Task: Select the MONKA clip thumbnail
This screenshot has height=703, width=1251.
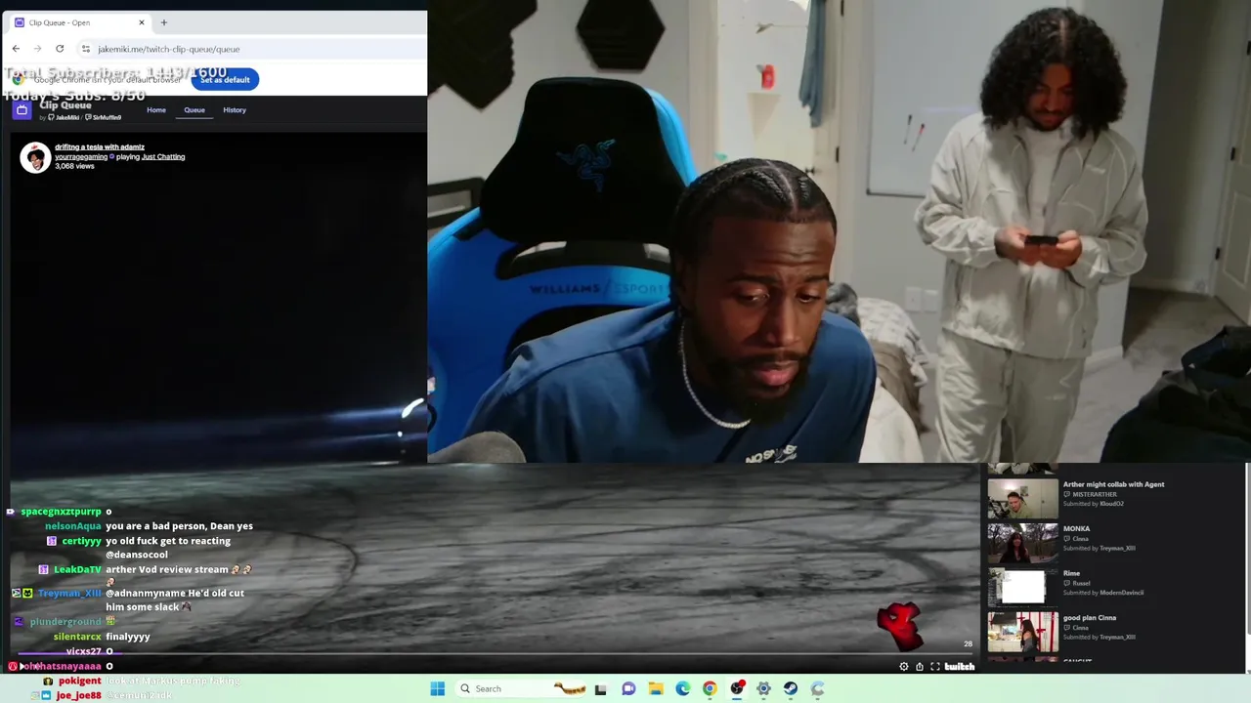Action: [1022, 543]
